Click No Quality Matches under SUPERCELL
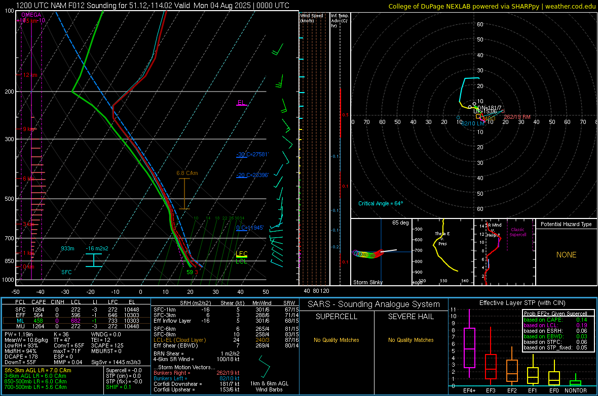This screenshot has width=598, height=396. point(337,340)
